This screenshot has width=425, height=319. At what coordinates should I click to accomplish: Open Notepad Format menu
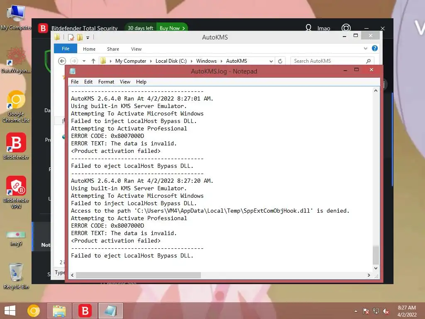click(x=106, y=82)
